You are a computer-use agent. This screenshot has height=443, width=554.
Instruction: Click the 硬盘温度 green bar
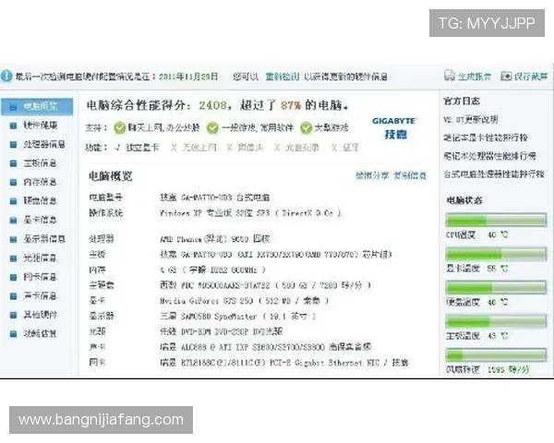(x=496, y=288)
